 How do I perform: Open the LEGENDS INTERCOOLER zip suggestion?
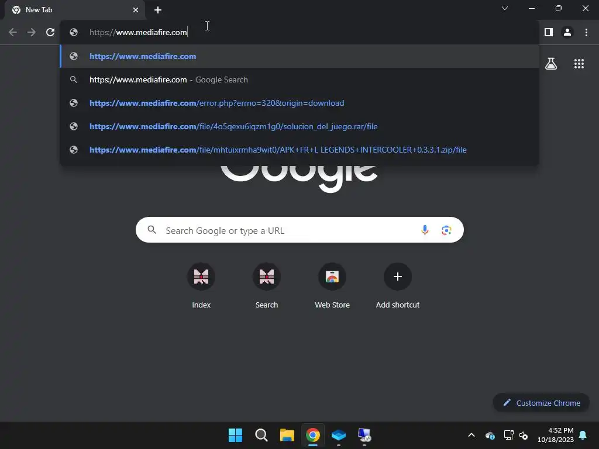(x=299, y=150)
